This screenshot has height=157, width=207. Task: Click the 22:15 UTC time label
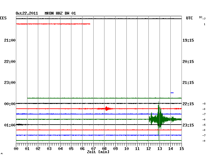pyautogui.click(x=188, y=104)
